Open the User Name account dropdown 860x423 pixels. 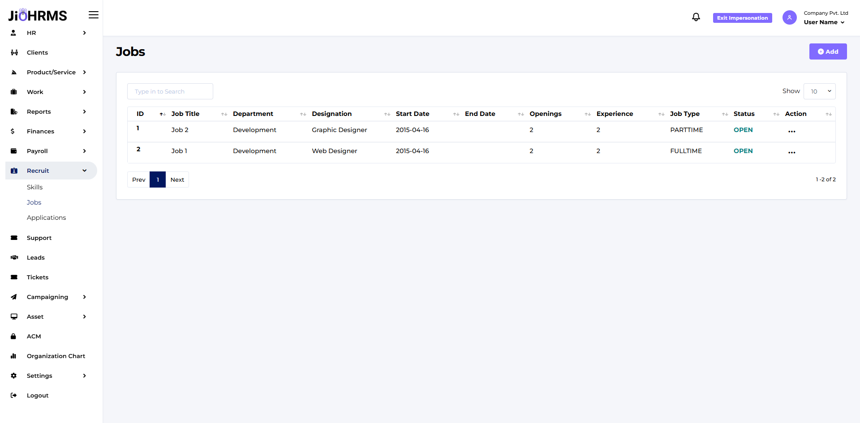point(824,22)
